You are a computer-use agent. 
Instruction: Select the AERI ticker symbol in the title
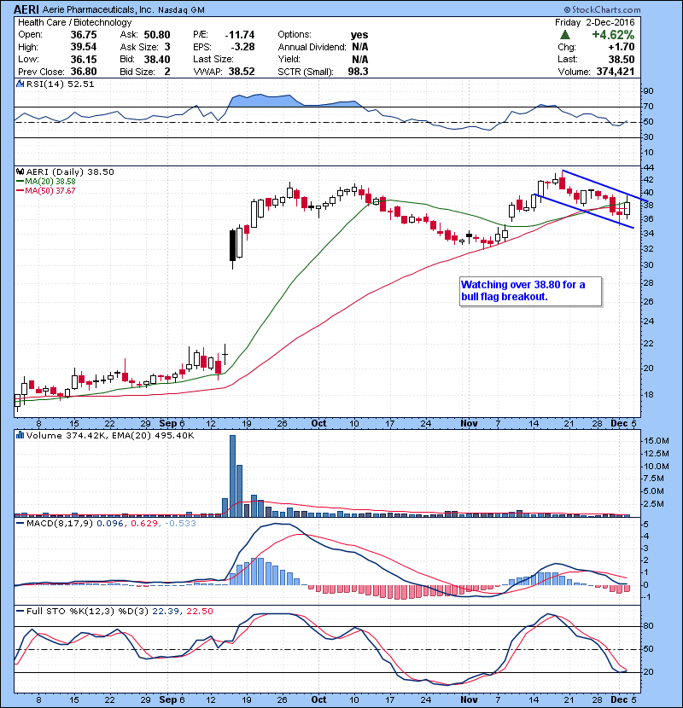26,9
